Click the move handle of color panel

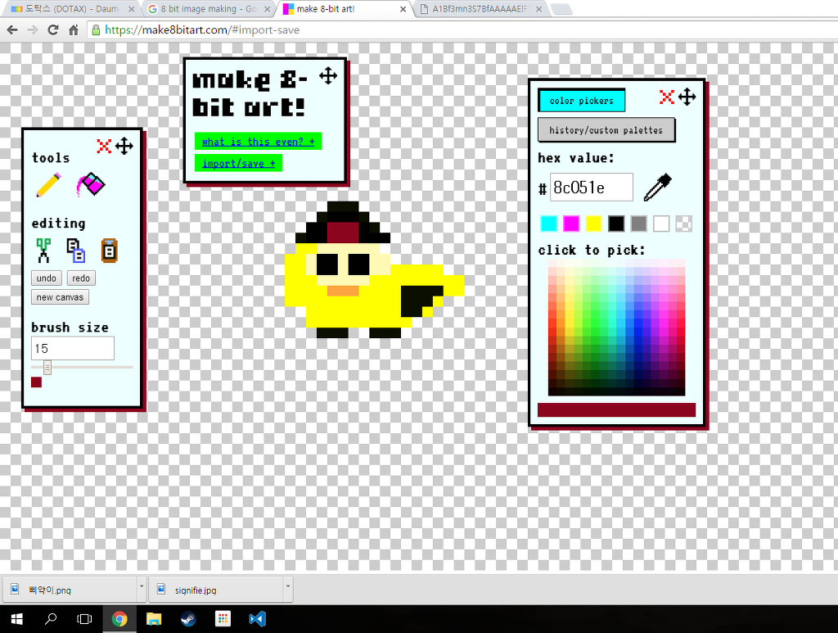[687, 97]
